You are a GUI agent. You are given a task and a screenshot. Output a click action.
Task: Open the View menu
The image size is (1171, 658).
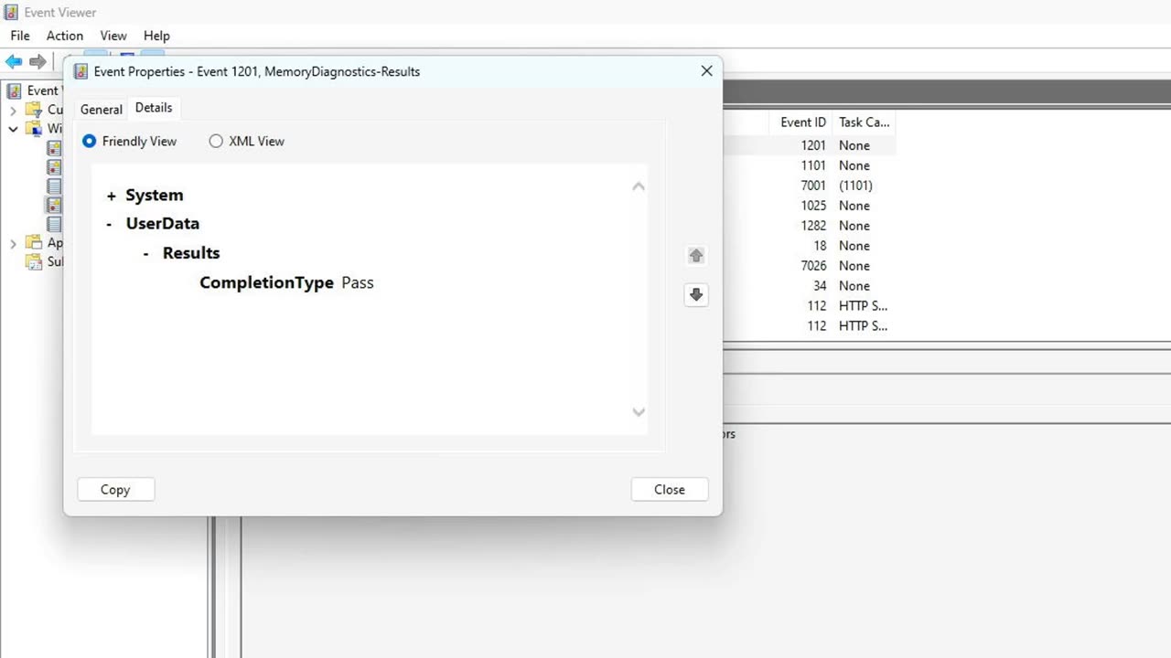pos(113,36)
